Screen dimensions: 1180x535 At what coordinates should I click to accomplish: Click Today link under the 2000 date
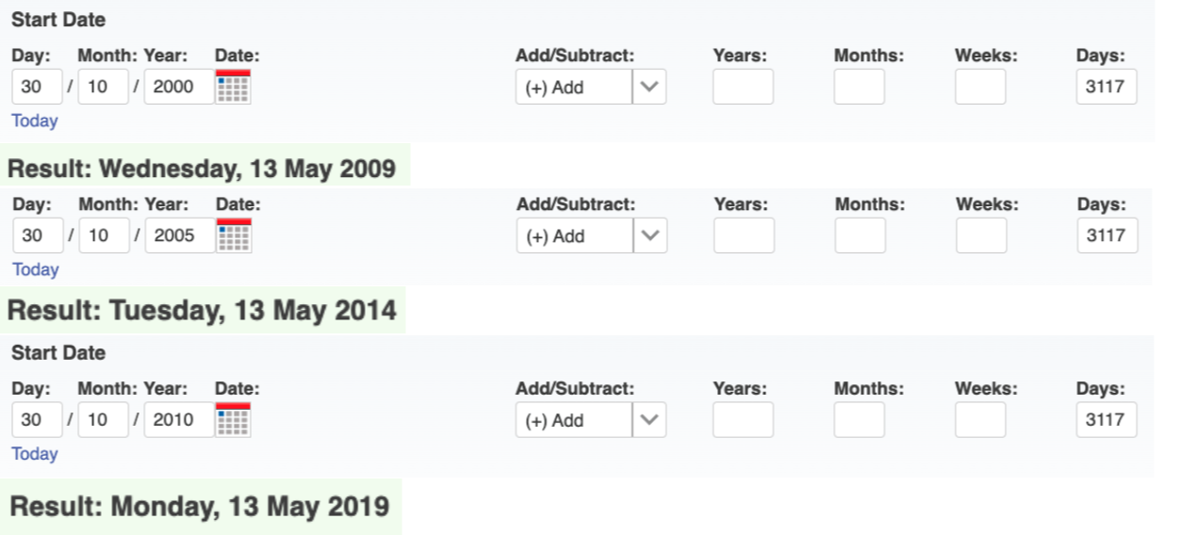click(x=35, y=121)
